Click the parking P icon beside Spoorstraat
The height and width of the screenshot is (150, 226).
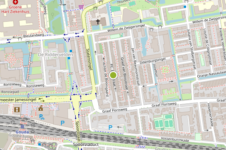(x=63, y=123)
